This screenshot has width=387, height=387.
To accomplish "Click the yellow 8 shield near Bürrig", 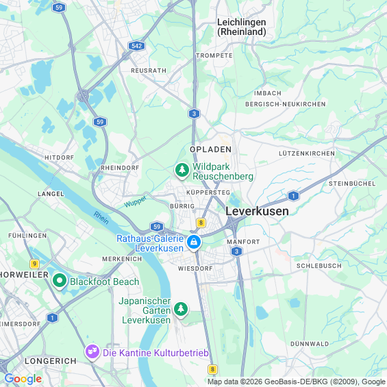I will pyautogui.click(x=201, y=223).
